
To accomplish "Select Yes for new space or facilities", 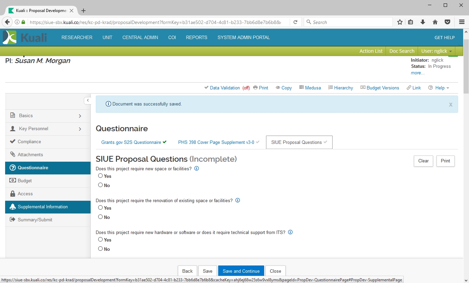I will [x=100, y=176].
